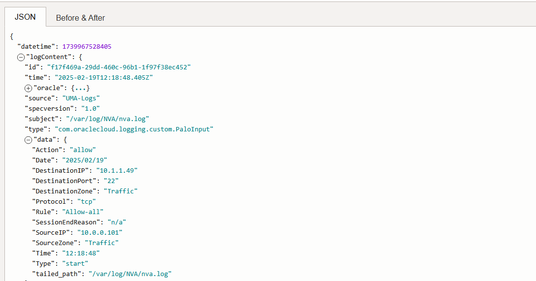Click the id value starting f17f469a
This screenshot has width=536, height=281.
119,67
